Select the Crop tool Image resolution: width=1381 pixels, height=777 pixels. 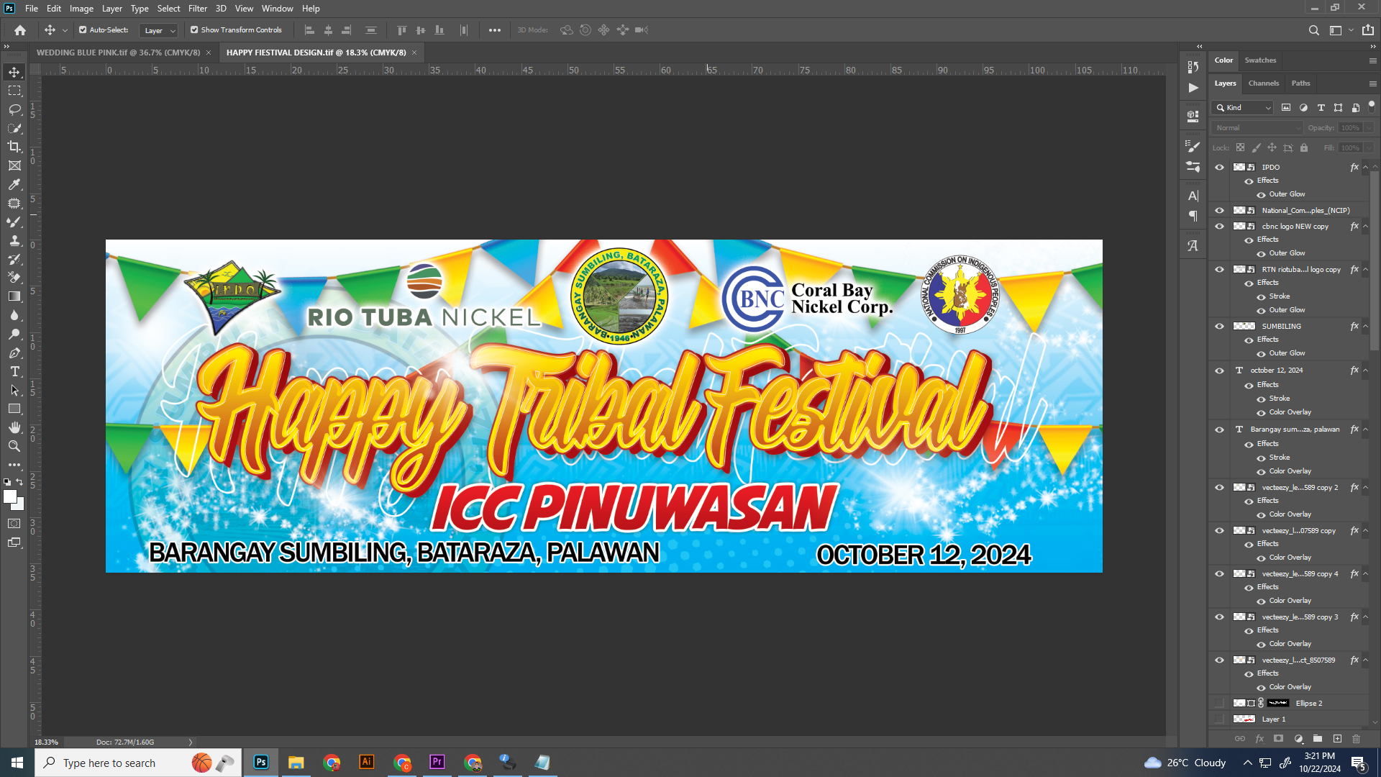click(x=14, y=147)
